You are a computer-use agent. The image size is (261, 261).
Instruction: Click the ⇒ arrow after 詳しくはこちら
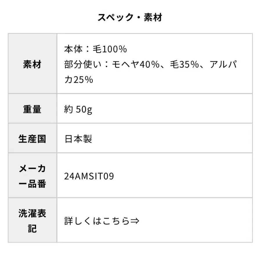pyautogui.click(x=135, y=221)
